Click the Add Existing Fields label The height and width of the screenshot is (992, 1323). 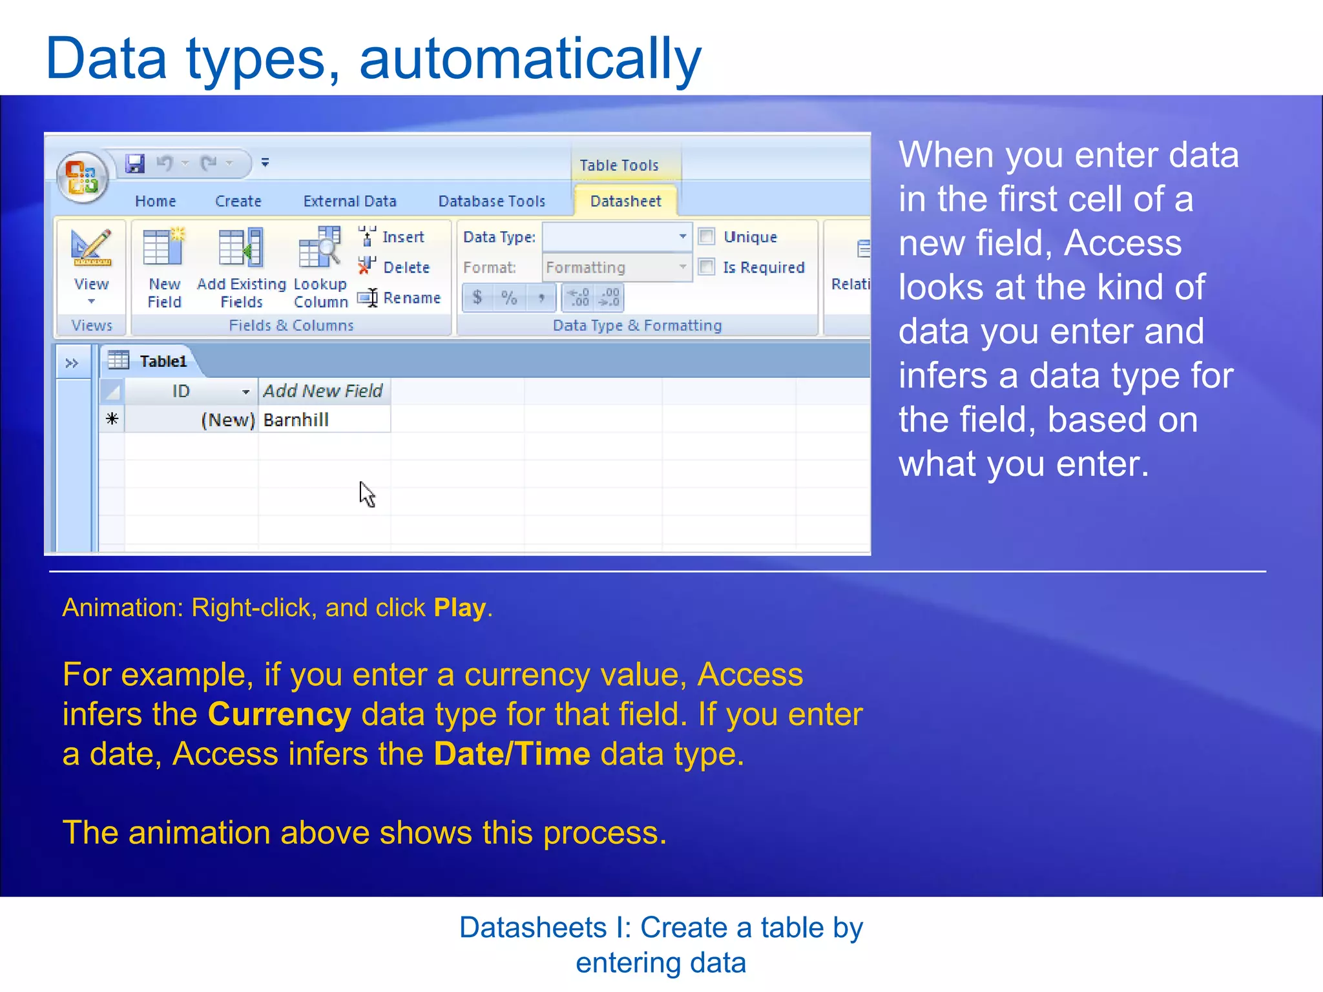pyautogui.click(x=241, y=293)
